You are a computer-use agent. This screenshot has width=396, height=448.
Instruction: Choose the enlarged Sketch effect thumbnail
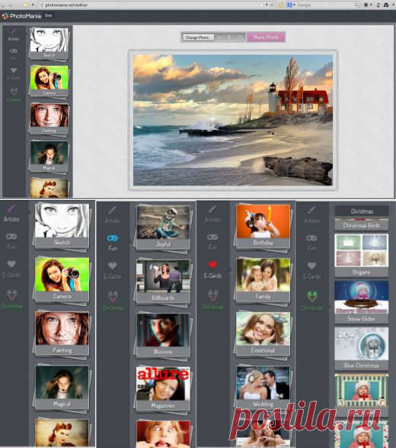[x=62, y=226]
